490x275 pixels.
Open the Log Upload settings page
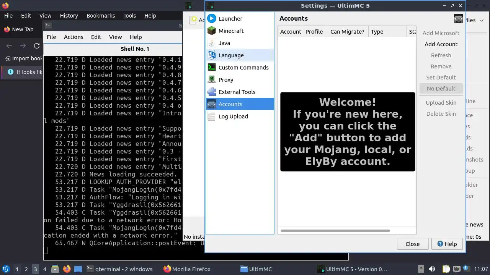(240, 116)
